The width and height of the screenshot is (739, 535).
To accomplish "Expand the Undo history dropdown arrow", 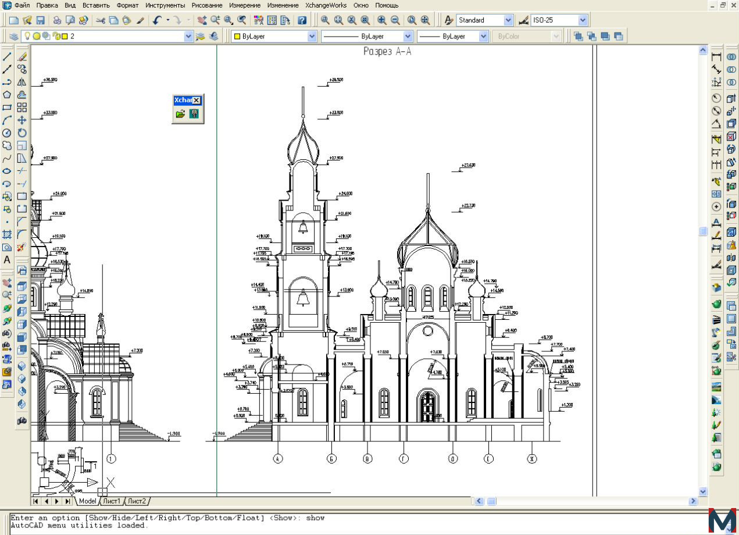I will pyautogui.click(x=168, y=20).
